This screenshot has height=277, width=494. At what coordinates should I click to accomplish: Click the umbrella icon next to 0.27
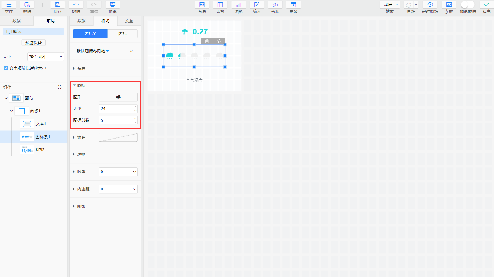coord(185,32)
